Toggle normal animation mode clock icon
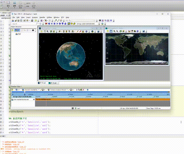Viewport: 184px width, 154px height. (x=69, y=24)
